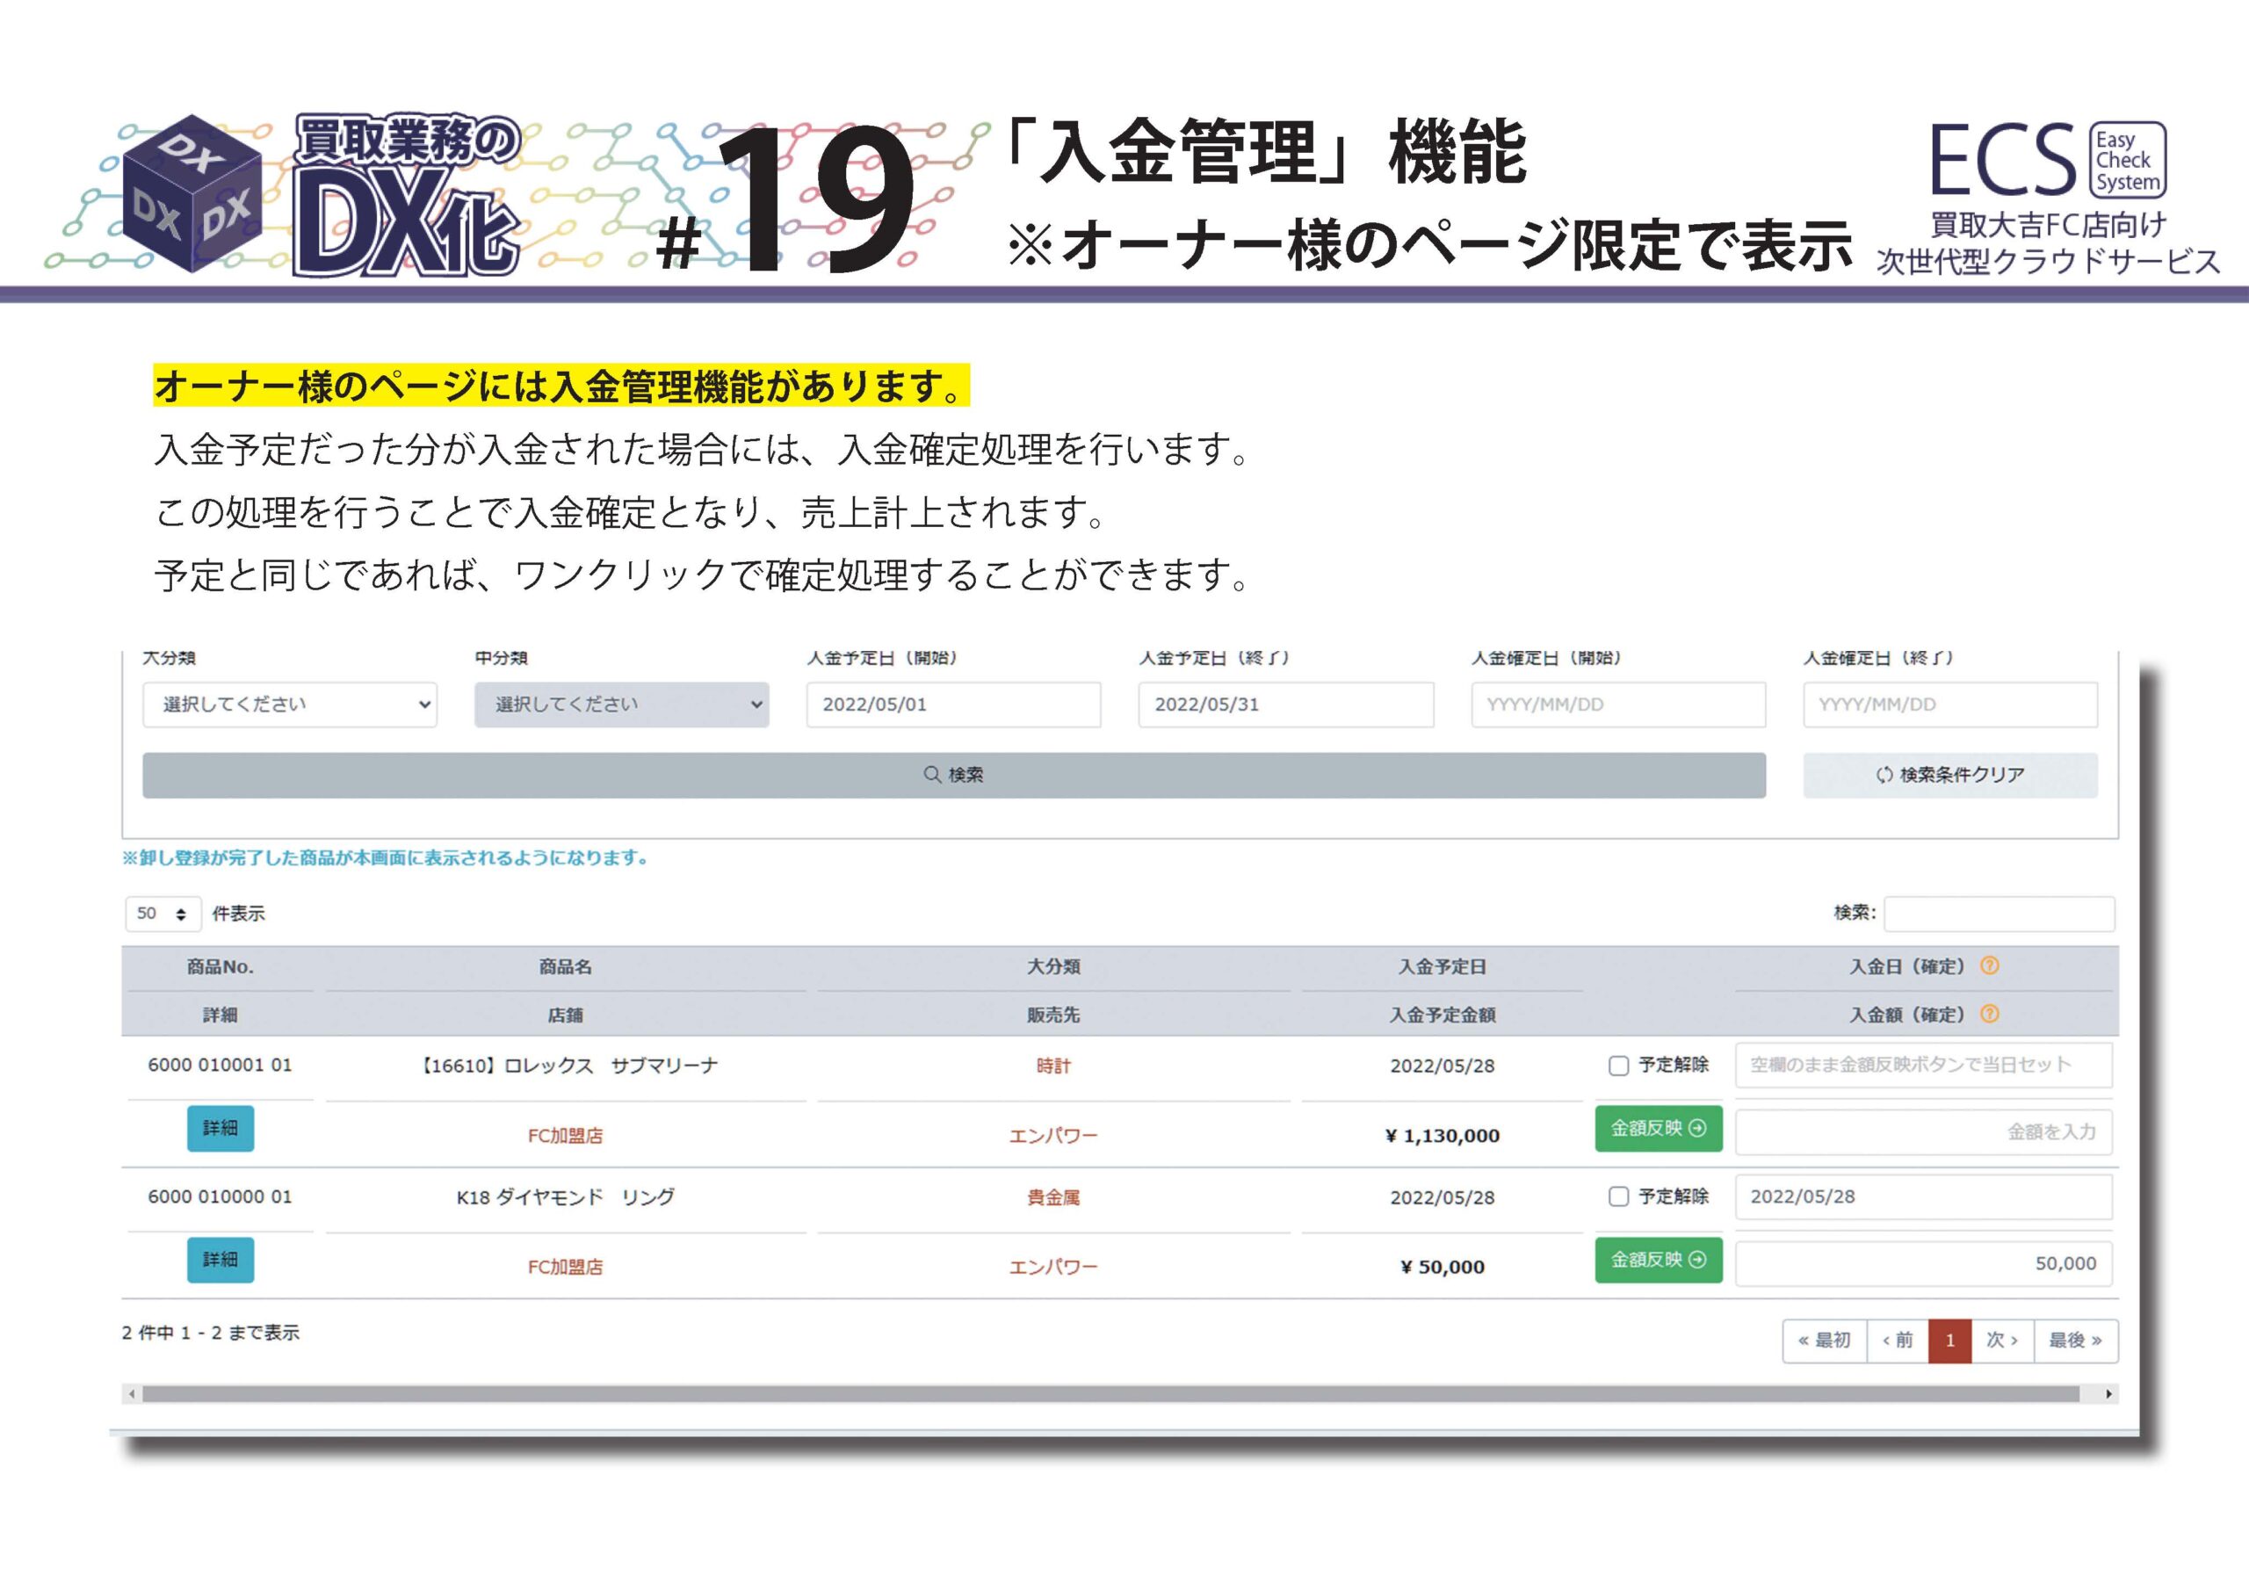Click the 金額を入力 amount field
The width and height of the screenshot is (2249, 1590).
coord(1923,1131)
